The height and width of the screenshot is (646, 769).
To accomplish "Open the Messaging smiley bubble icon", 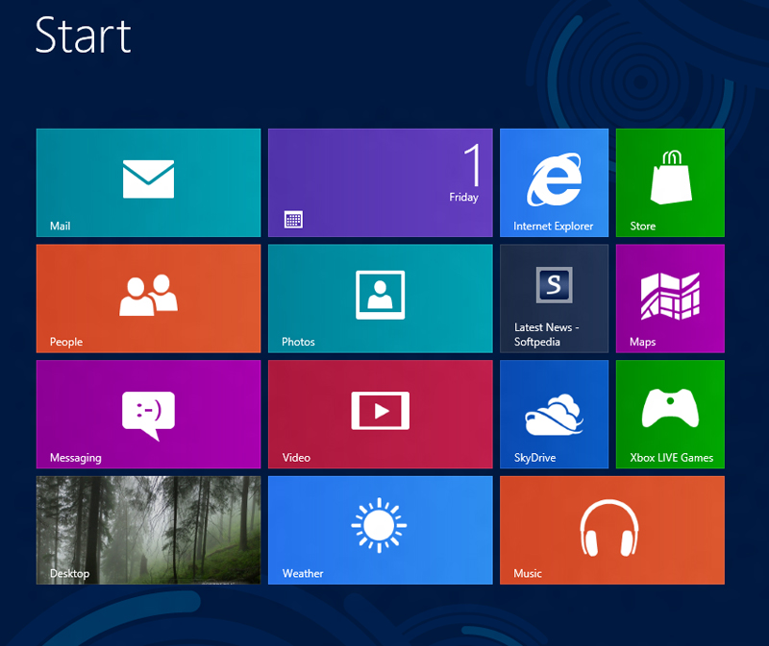I will pos(148,416).
